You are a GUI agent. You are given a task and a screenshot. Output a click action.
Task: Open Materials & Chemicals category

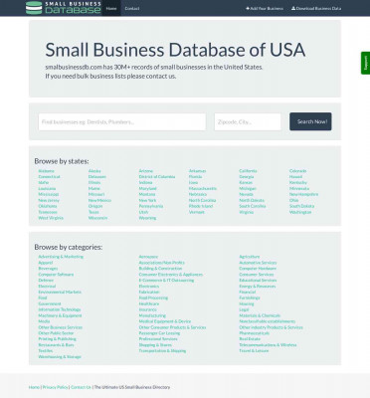(260, 315)
